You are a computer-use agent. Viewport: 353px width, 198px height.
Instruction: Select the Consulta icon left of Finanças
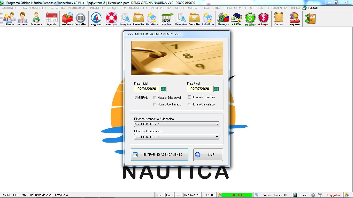click(194, 19)
